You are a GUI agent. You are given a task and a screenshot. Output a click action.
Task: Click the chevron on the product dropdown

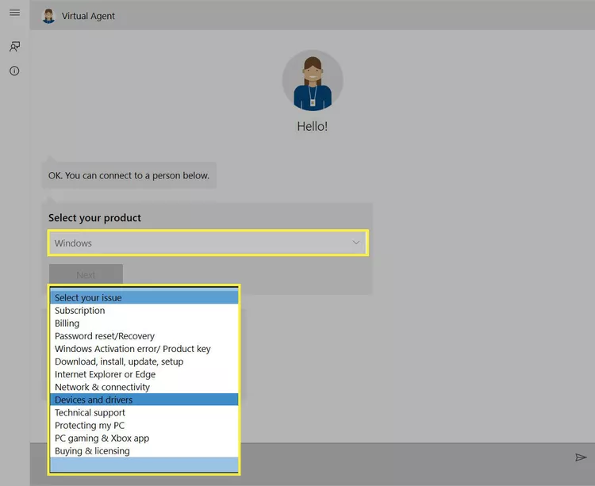355,243
